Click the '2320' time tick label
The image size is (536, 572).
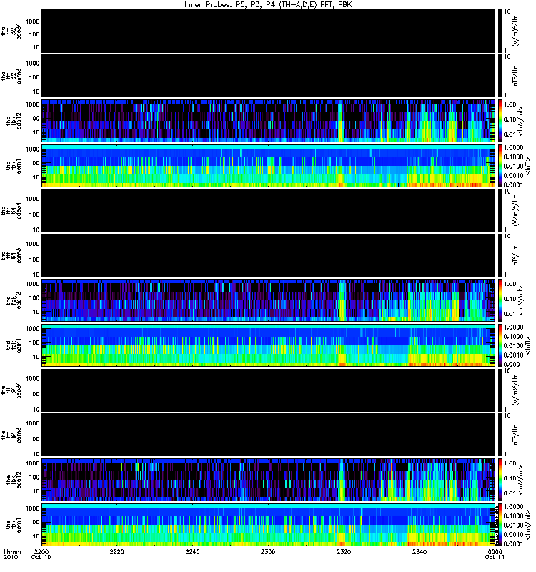[x=344, y=551]
